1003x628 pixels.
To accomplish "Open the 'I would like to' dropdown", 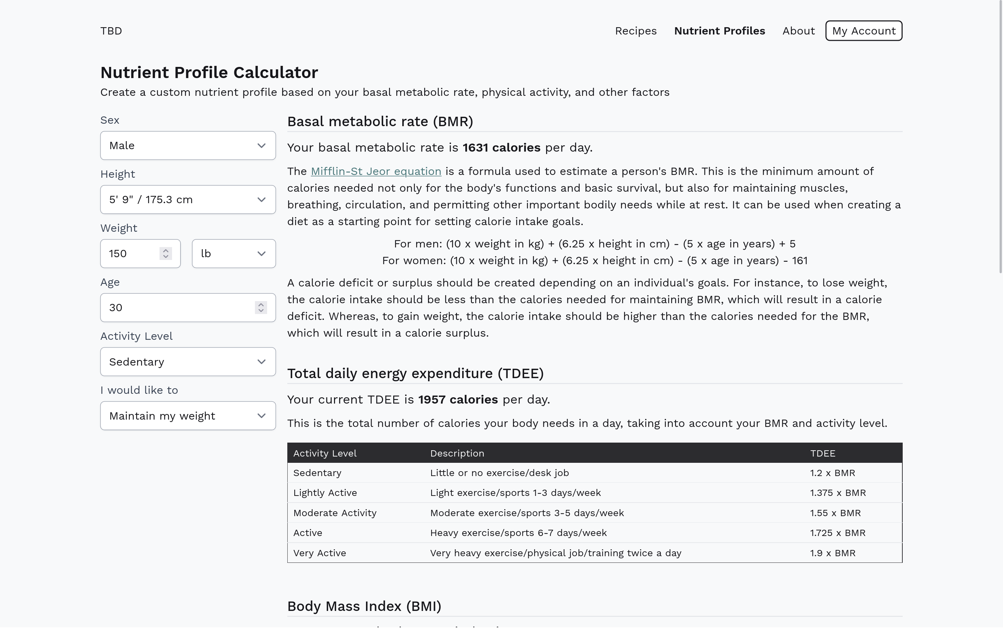I will pos(188,416).
